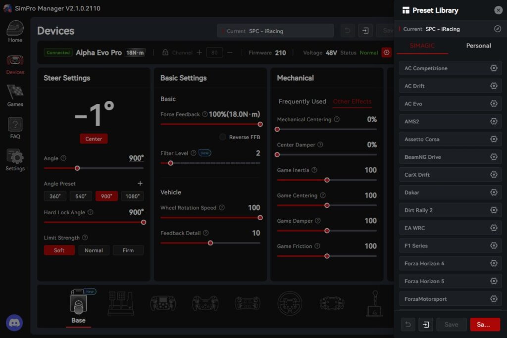The width and height of the screenshot is (507, 338).
Task: Click the Discord icon
Action: click(x=14, y=323)
